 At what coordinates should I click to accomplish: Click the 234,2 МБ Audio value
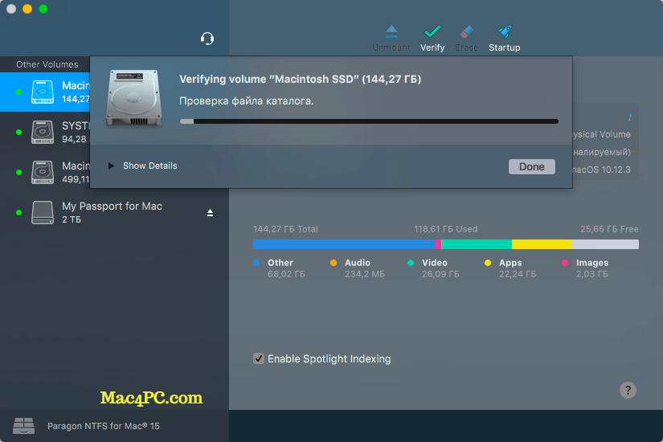365,274
